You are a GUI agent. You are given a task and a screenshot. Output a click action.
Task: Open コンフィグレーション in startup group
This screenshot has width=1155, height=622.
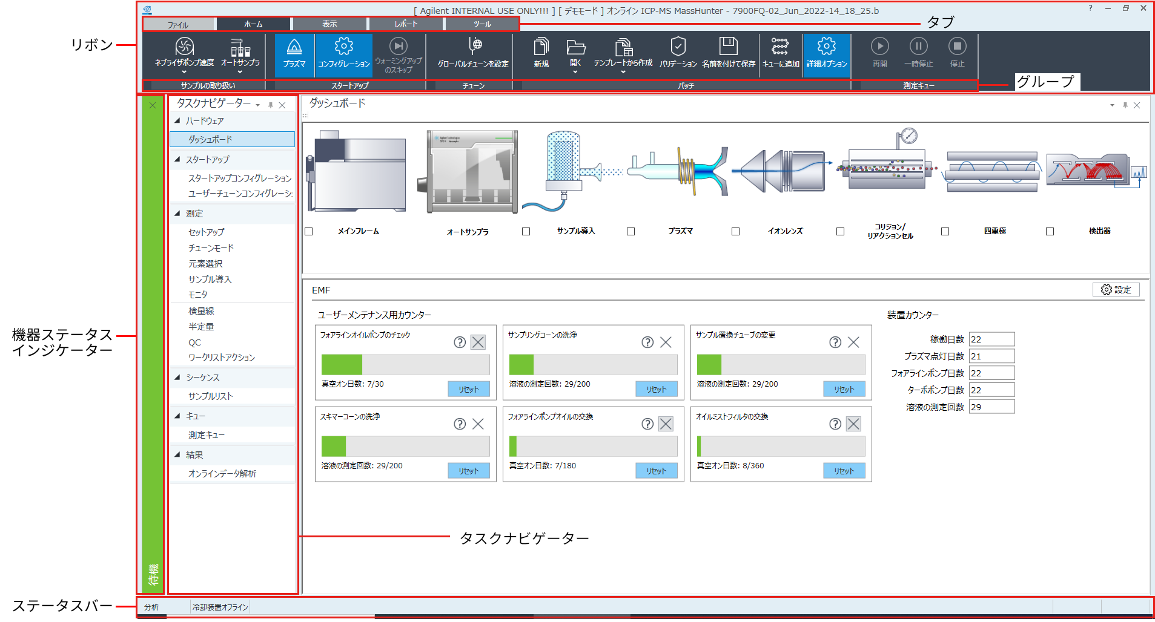click(x=343, y=54)
